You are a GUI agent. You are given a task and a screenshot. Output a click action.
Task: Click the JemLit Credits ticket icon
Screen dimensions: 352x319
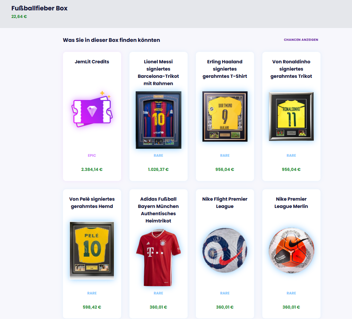pos(92,109)
